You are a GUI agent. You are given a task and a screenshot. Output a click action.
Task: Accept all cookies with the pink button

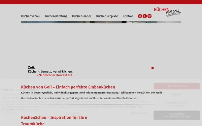tap(177, 86)
